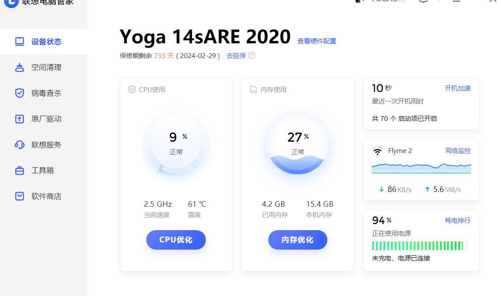Open 原厂驱动 factory drivers section
The height and width of the screenshot is (296, 501).
coord(43,119)
